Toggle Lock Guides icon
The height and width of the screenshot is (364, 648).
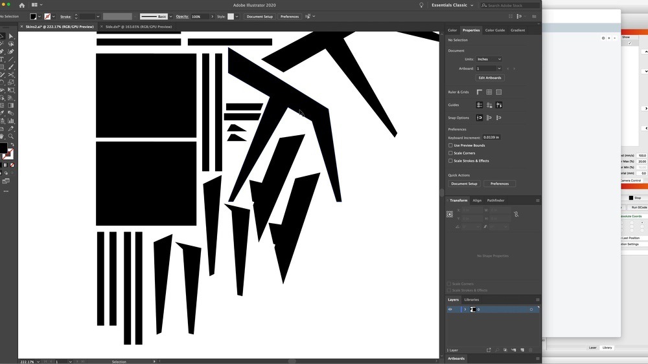(x=489, y=105)
